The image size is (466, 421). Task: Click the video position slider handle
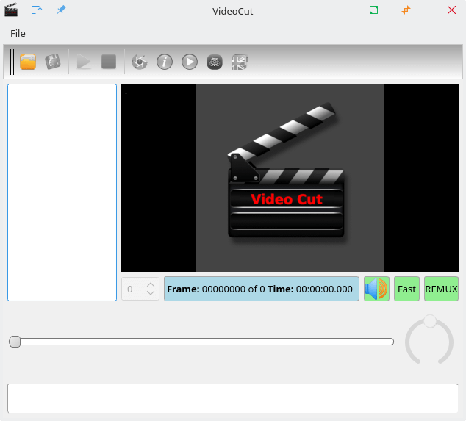(x=15, y=342)
